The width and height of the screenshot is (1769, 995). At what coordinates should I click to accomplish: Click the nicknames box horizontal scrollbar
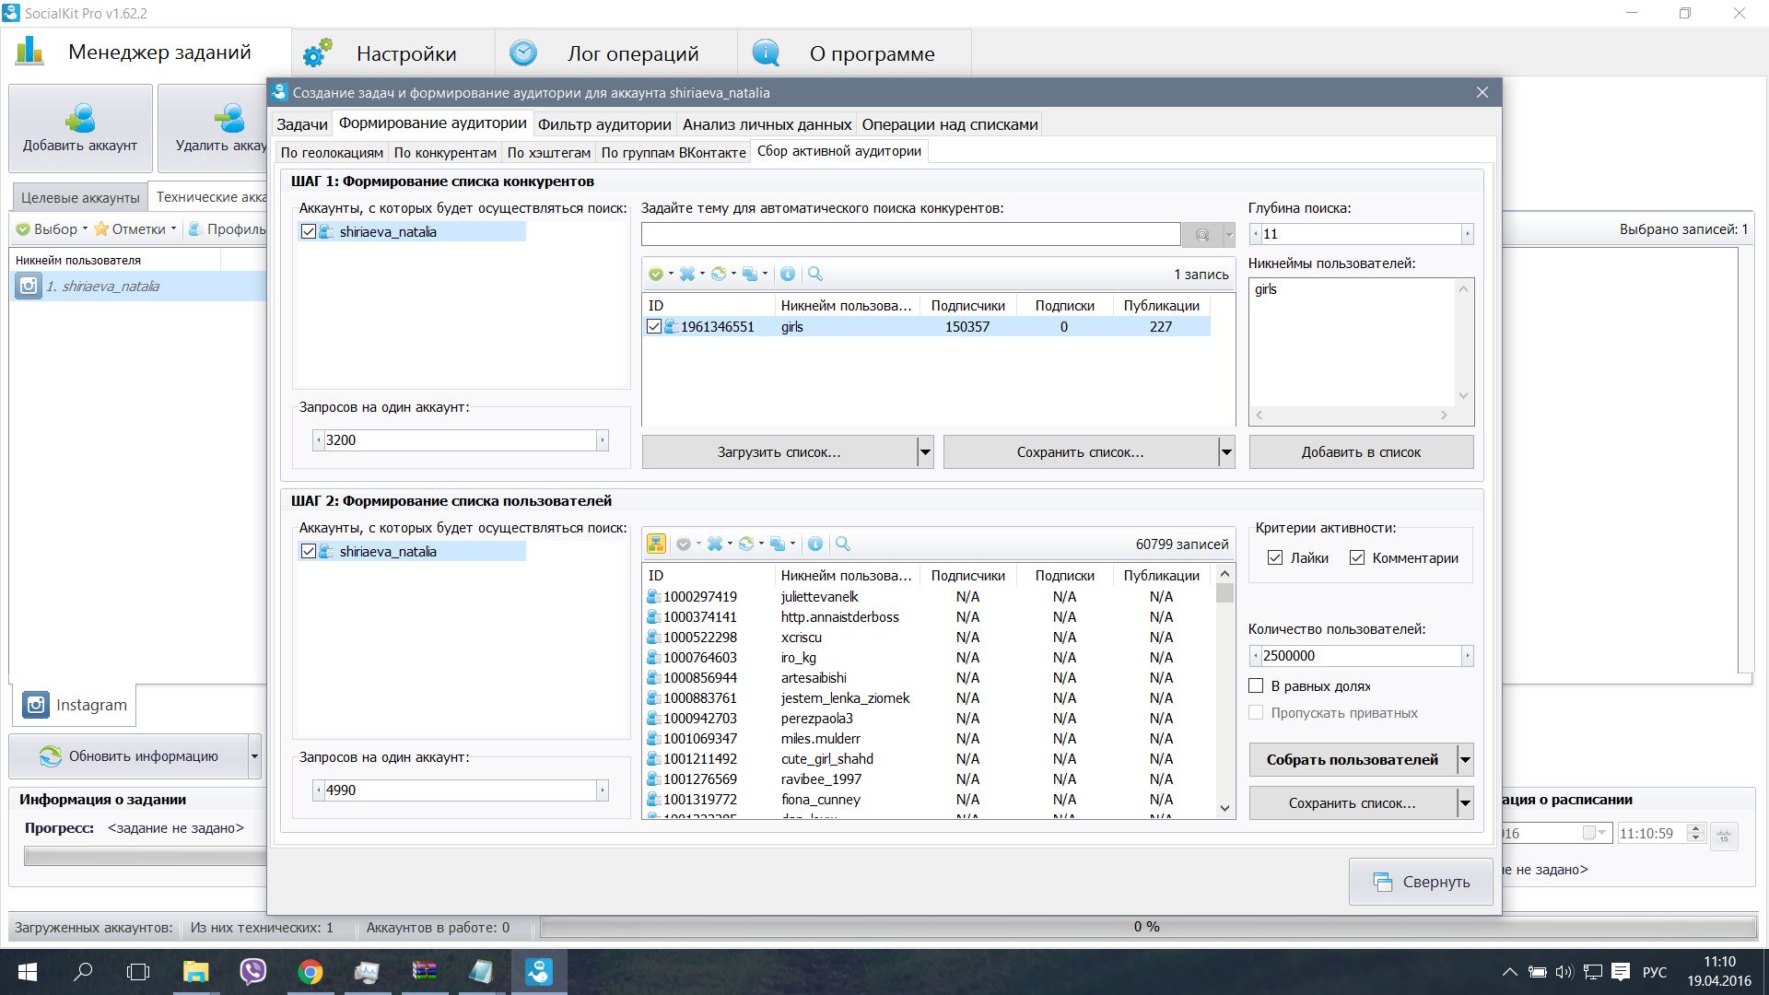pyautogui.click(x=1352, y=416)
